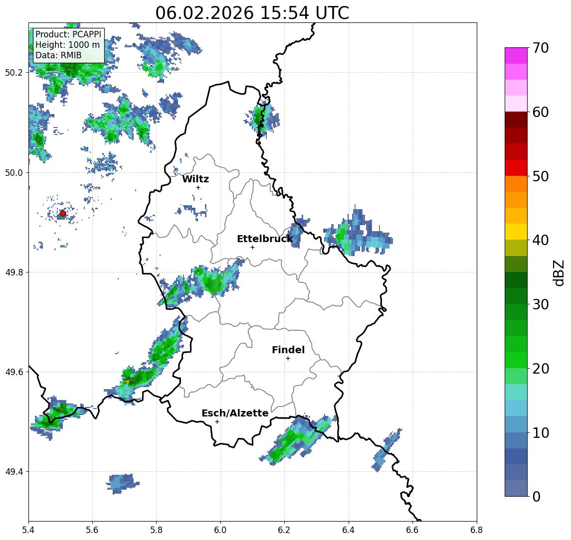Image resolution: width=571 pixels, height=540 pixels.
Task: Click the 'Product: PCAPPI' legend line
Action: coord(68,34)
